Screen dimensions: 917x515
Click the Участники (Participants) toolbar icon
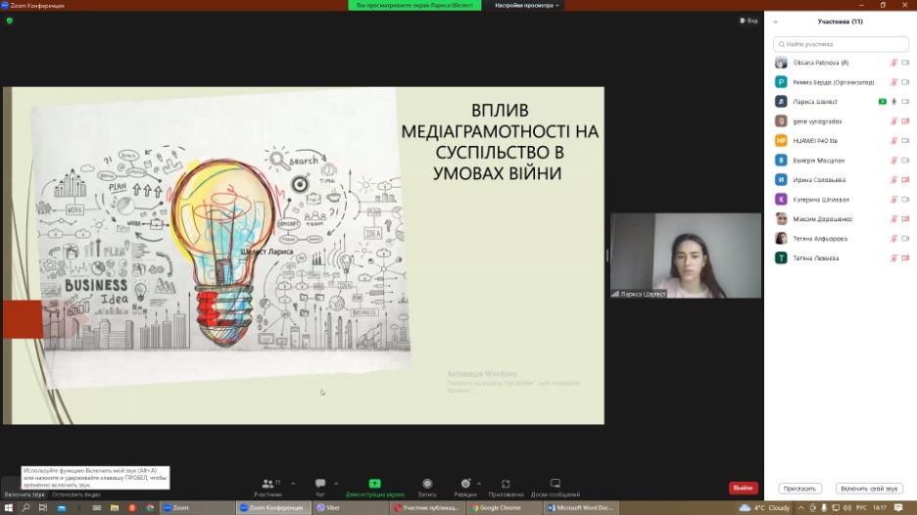[266, 484]
